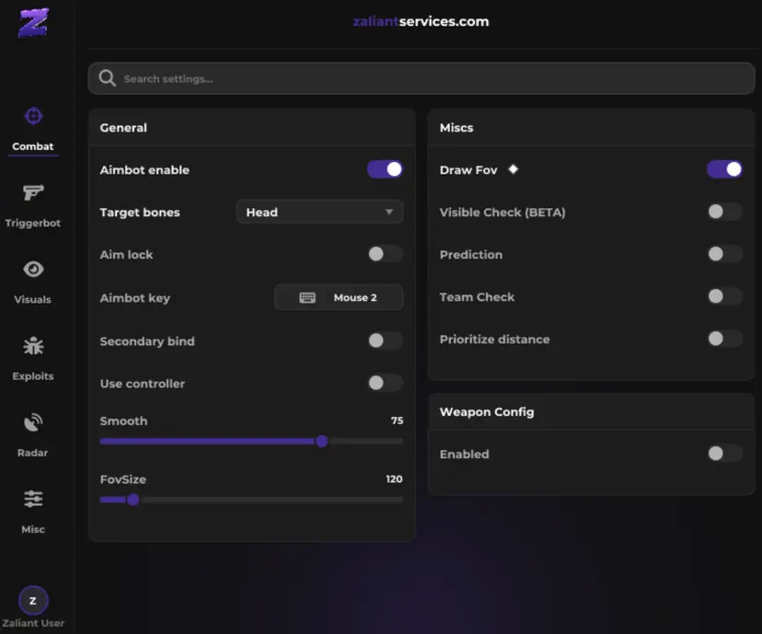Select the Radar satellite dish icon
The height and width of the screenshot is (634, 762).
[33, 422]
